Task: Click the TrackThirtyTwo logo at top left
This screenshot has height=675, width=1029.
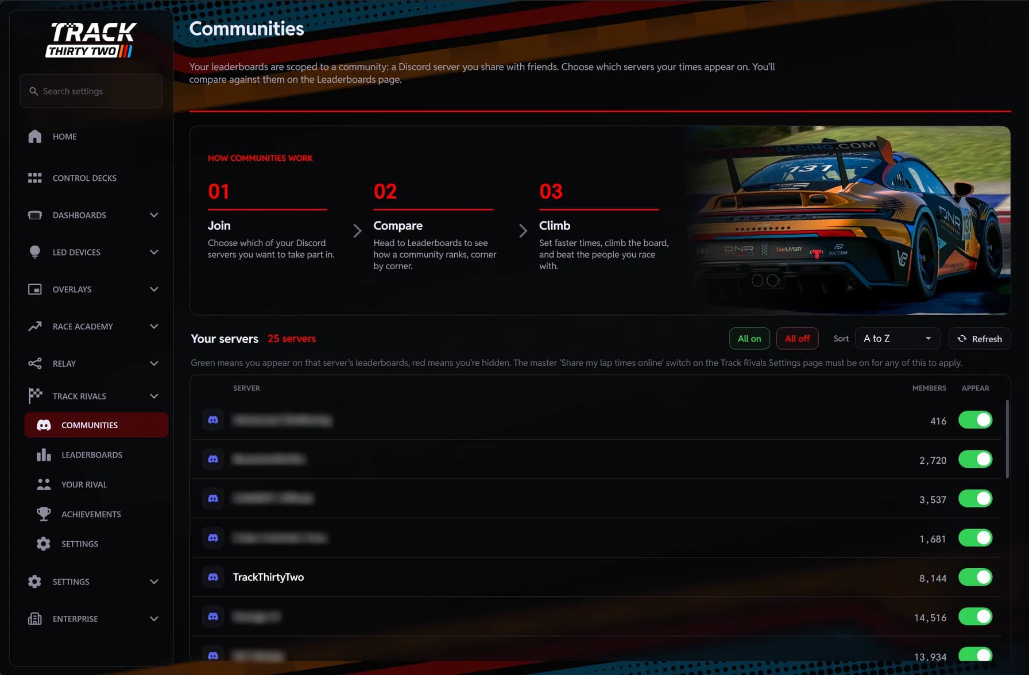Action: [91, 40]
